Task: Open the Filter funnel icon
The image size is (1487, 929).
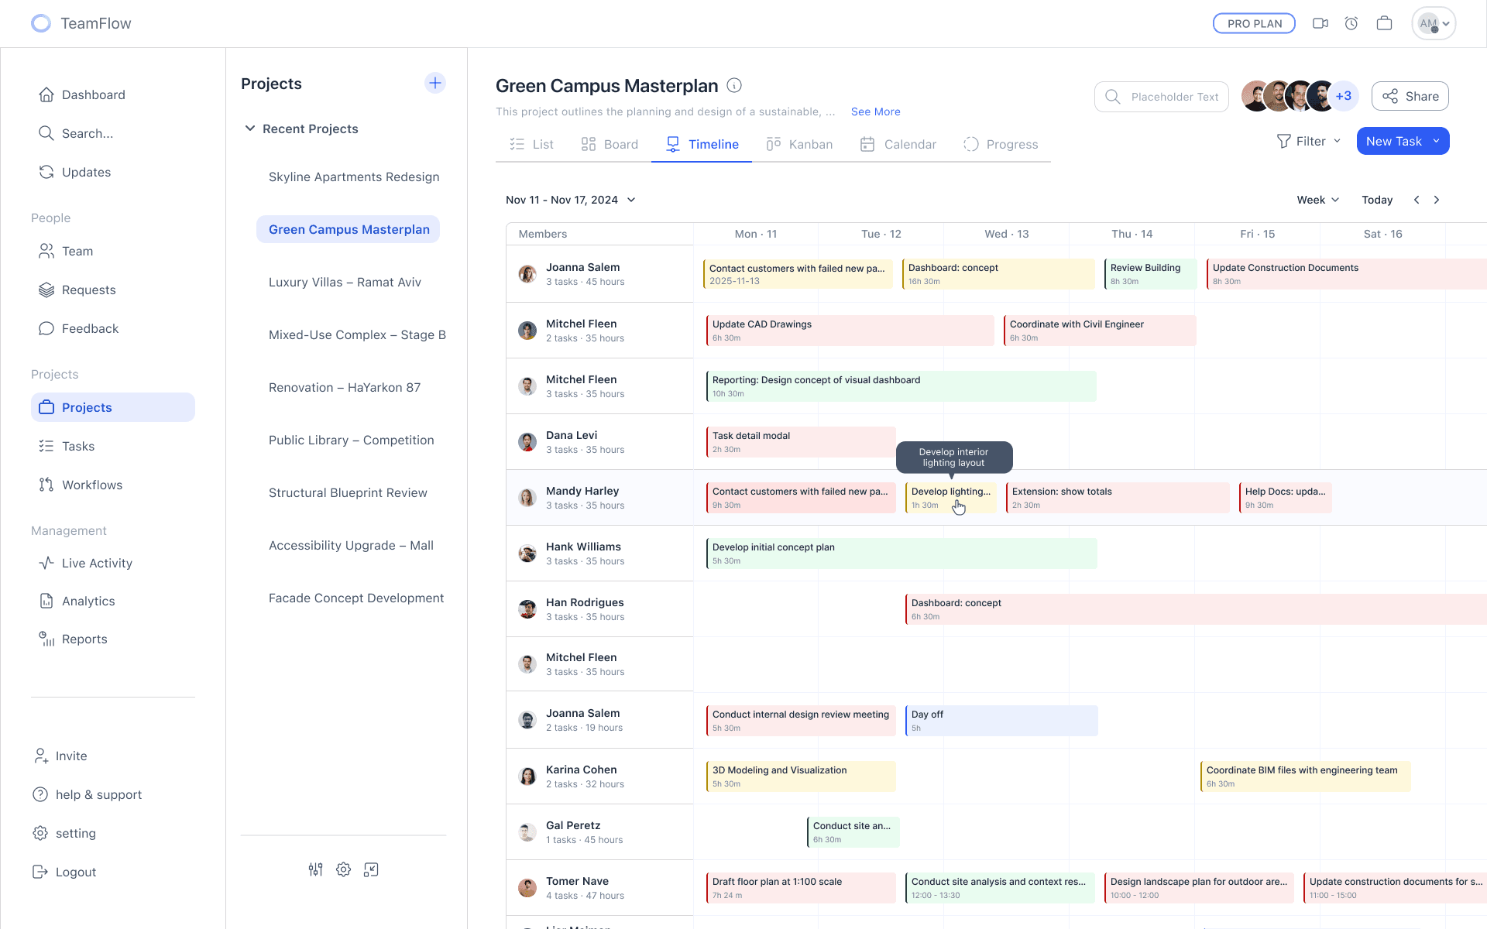Action: pyautogui.click(x=1284, y=141)
